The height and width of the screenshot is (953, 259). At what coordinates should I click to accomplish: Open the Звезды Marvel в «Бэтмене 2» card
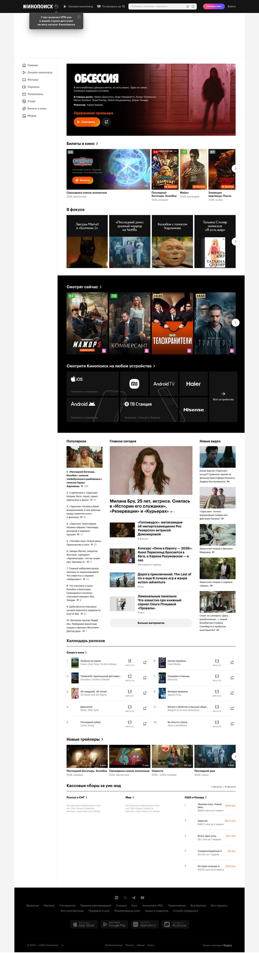[87, 241]
